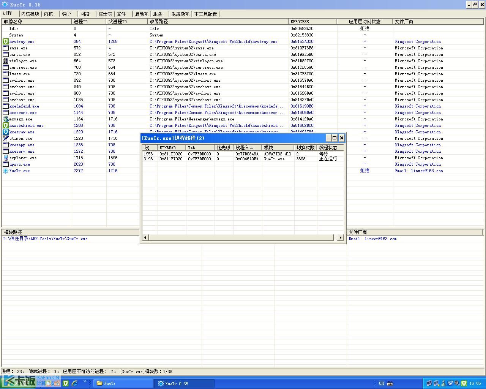The height and width of the screenshot is (389, 486).
Task: Click the kxeserv.exe process icon
Action: click(x=6, y=151)
